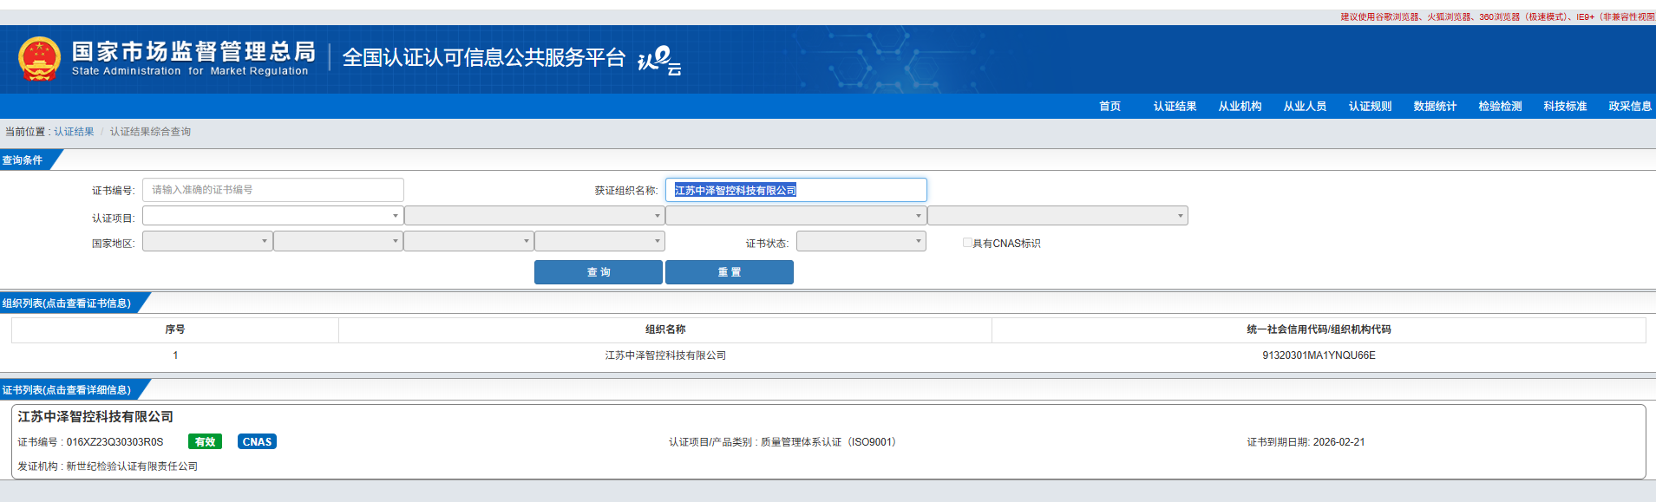Screen dimensions: 1656x502
Task: Select organization row 江苏中泽智控科技有限公司 in table
Action: (665, 355)
